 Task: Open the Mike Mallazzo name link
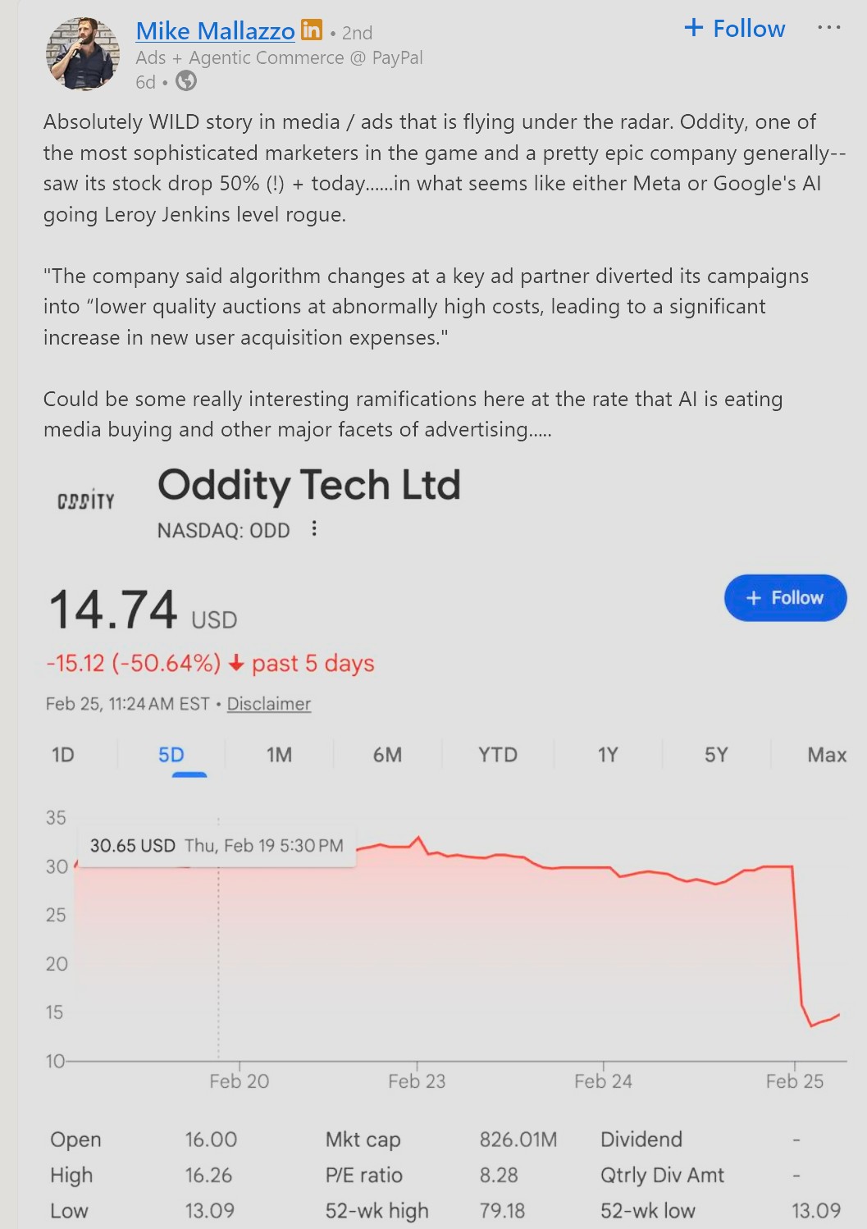pyautogui.click(x=215, y=31)
